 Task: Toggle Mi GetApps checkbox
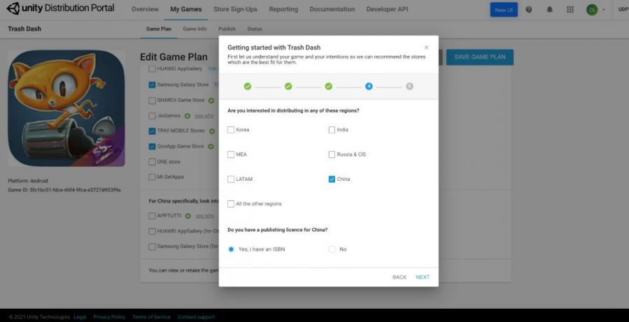click(x=152, y=177)
